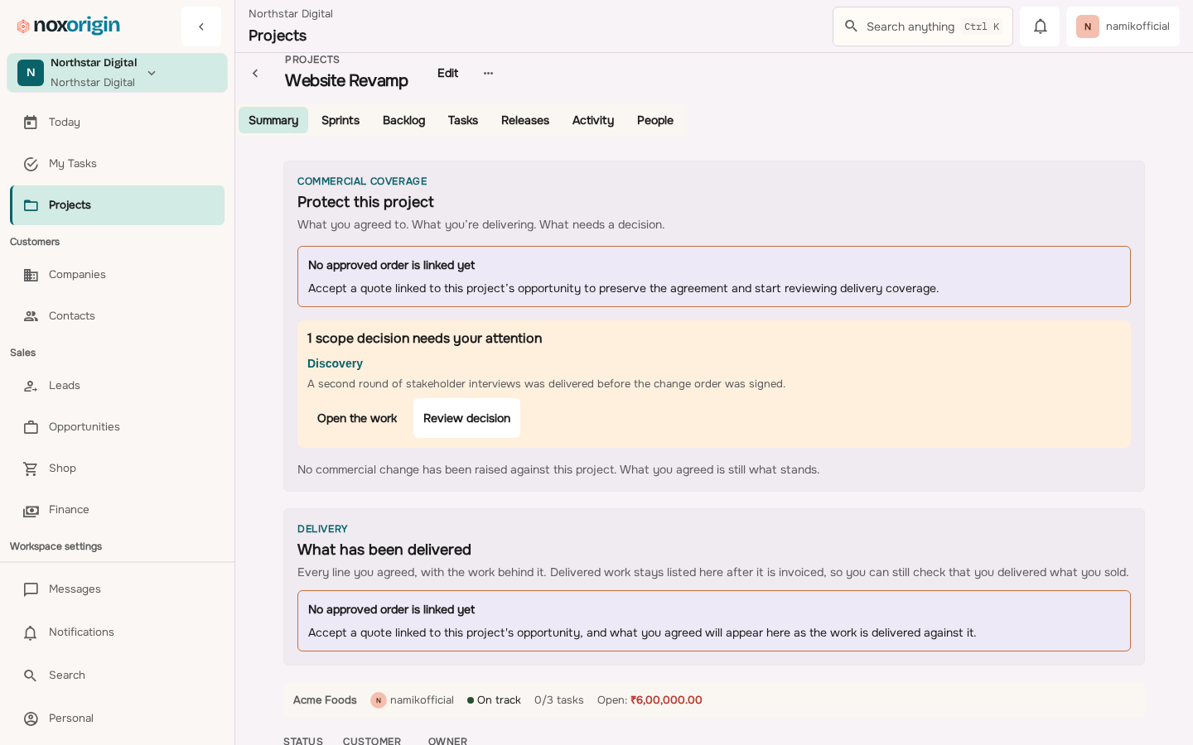This screenshot has width=1193, height=745.
Task: Open Finance in the sidebar
Action: tap(117, 510)
